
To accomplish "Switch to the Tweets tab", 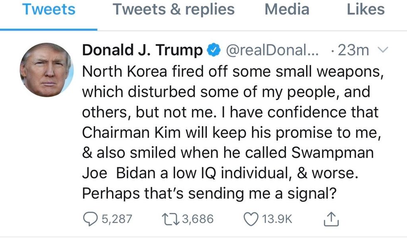I will 49,10.
